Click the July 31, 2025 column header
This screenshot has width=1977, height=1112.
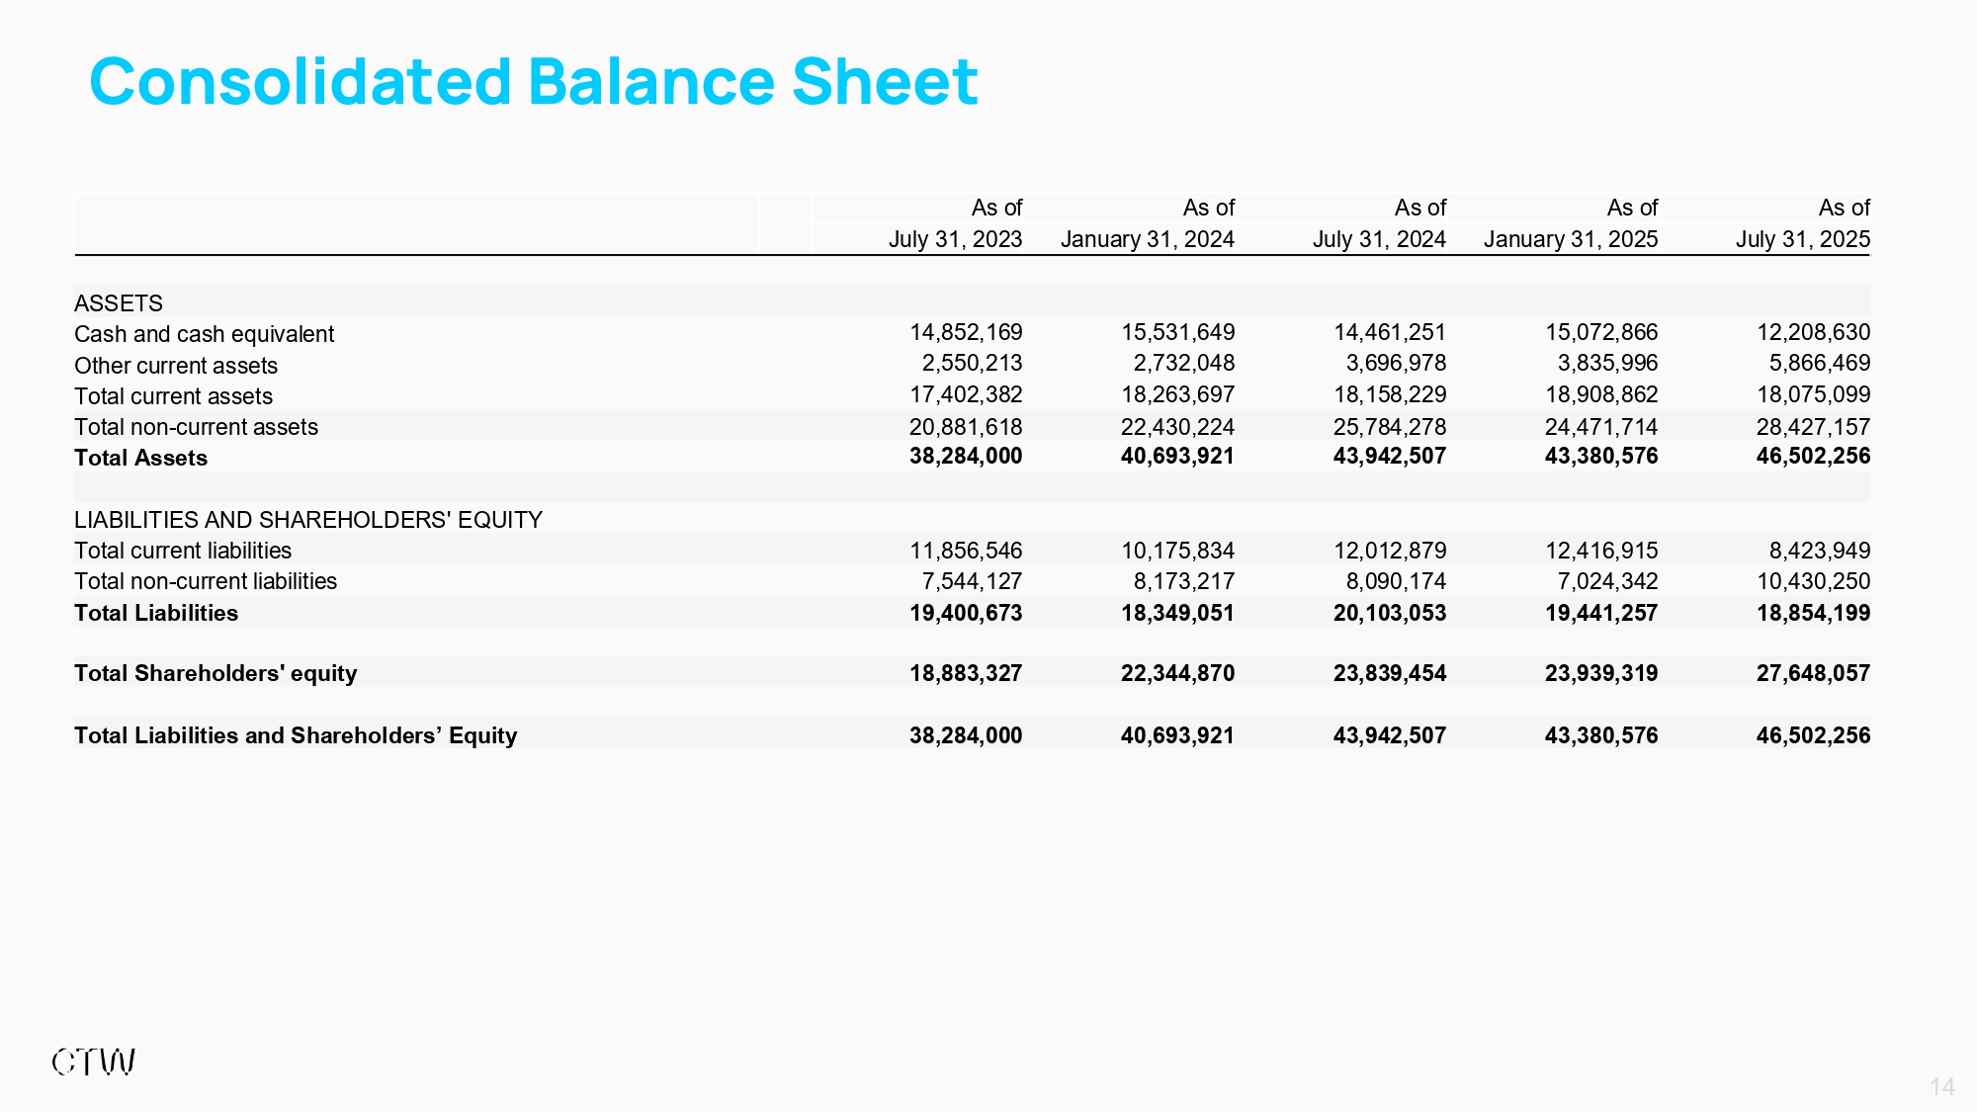pos(1802,239)
